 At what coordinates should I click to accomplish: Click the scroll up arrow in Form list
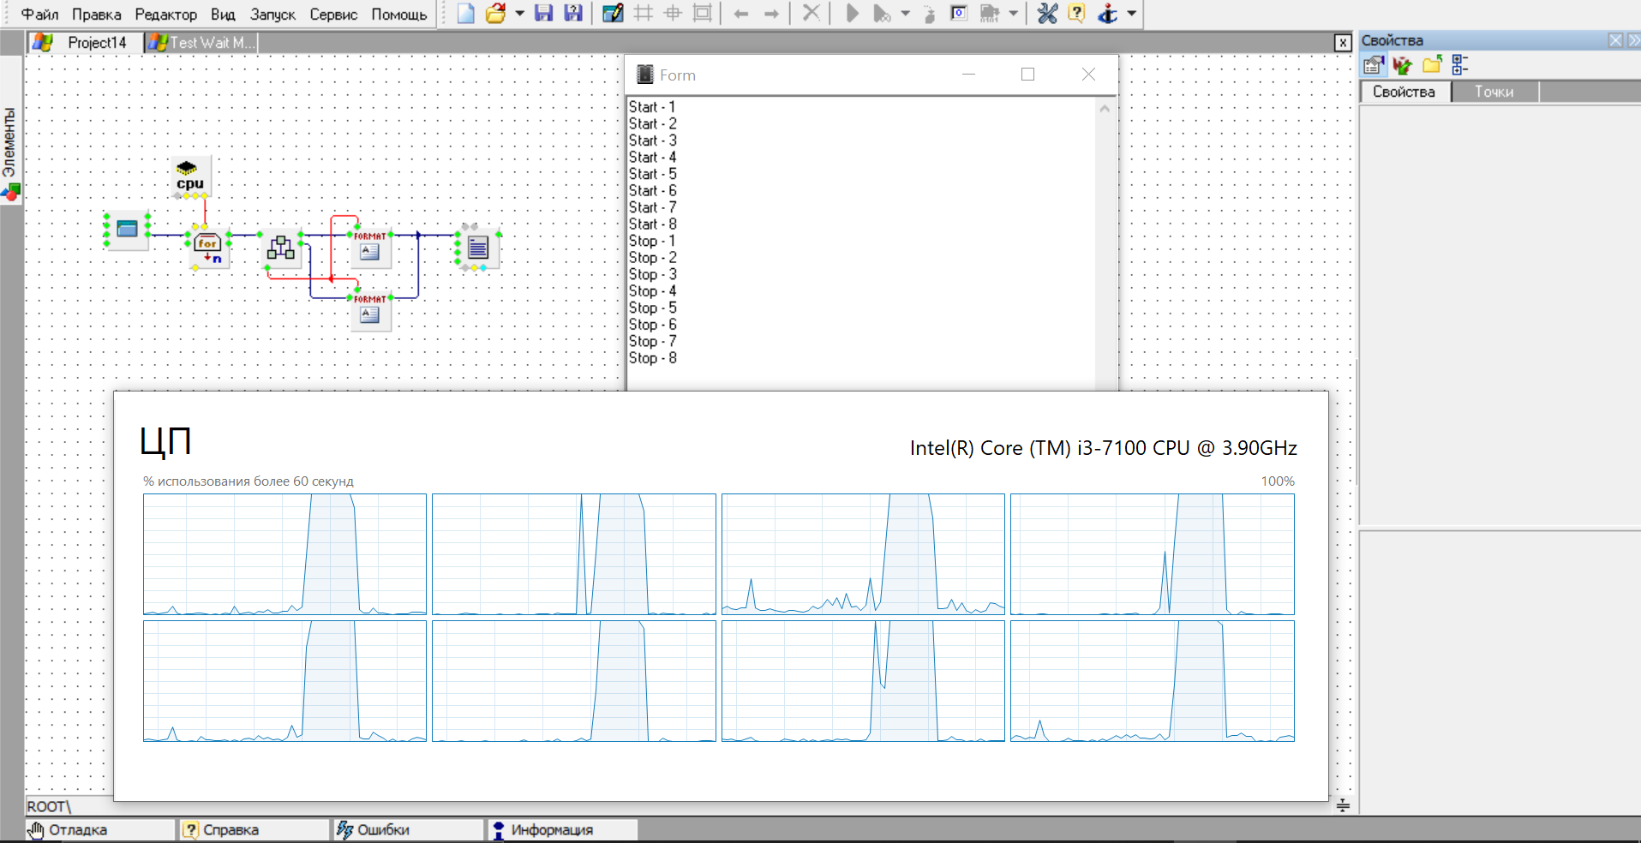click(1105, 109)
